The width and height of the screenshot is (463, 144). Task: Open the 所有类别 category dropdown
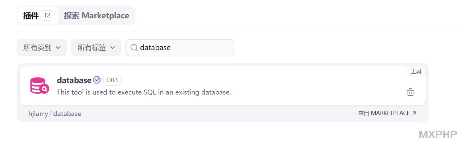point(42,48)
